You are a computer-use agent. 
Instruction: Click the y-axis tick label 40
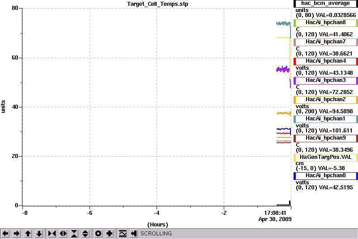15,107
